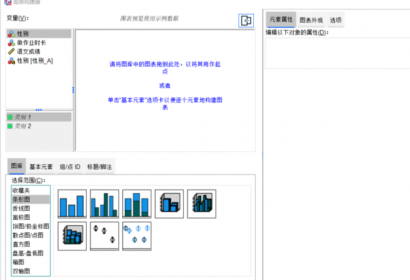Choose 直方图 in the gallery list

(x=31, y=244)
